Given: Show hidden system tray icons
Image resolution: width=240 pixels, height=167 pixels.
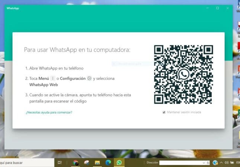Looking at the screenshot, I should [221, 163].
